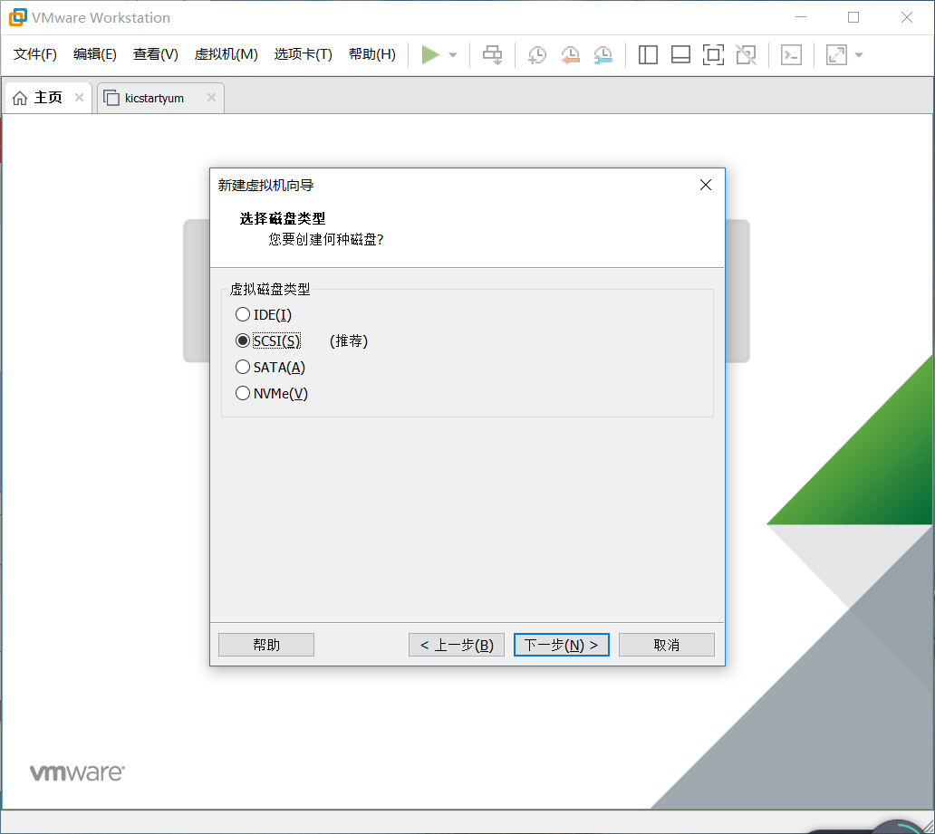
Task: Click the VMware Workstation logo icon
Action: [18, 17]
